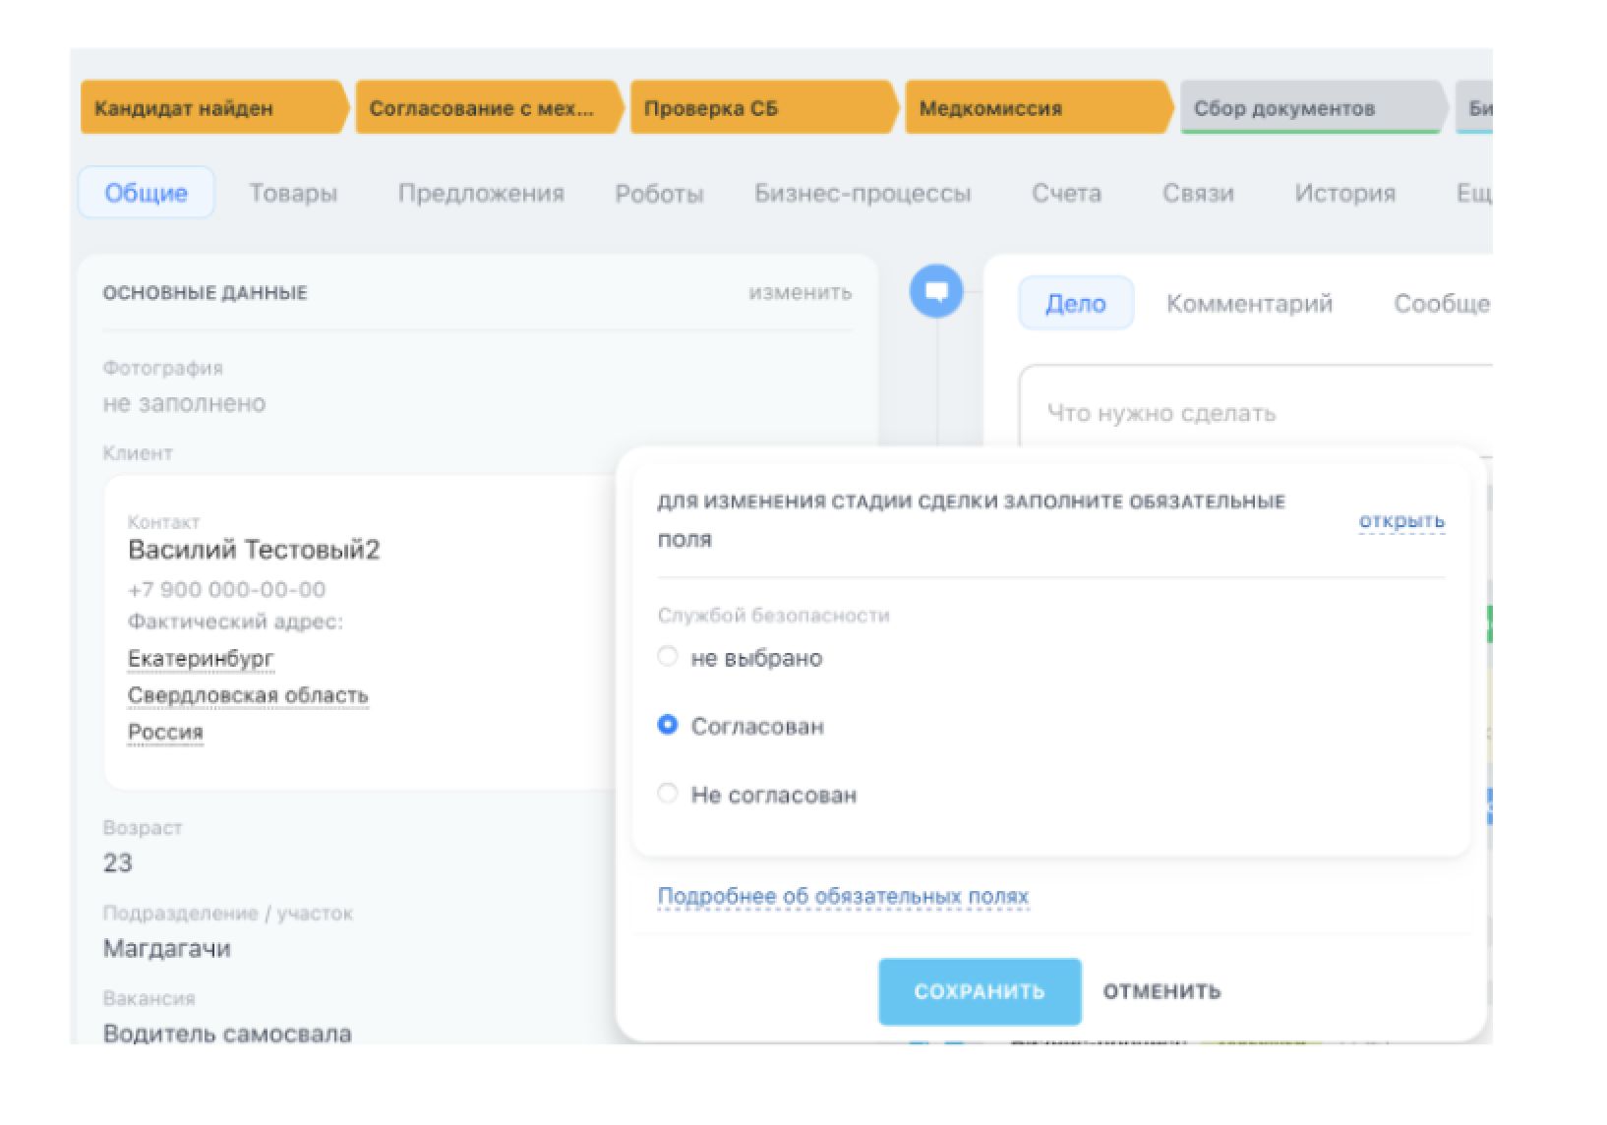Screen dimensions: 1607x1125
Task: Select the 'Не согласован' radio option
Action: [x=668, y=794]
